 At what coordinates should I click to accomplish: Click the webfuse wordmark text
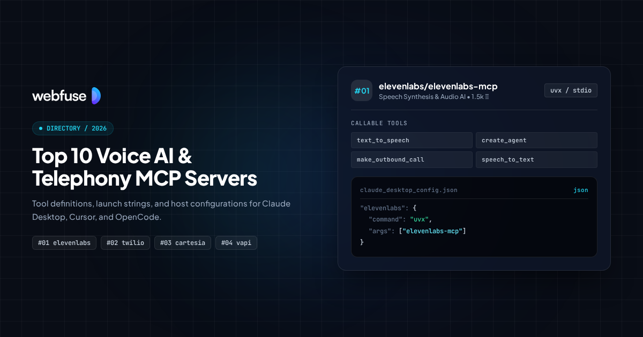59,96
